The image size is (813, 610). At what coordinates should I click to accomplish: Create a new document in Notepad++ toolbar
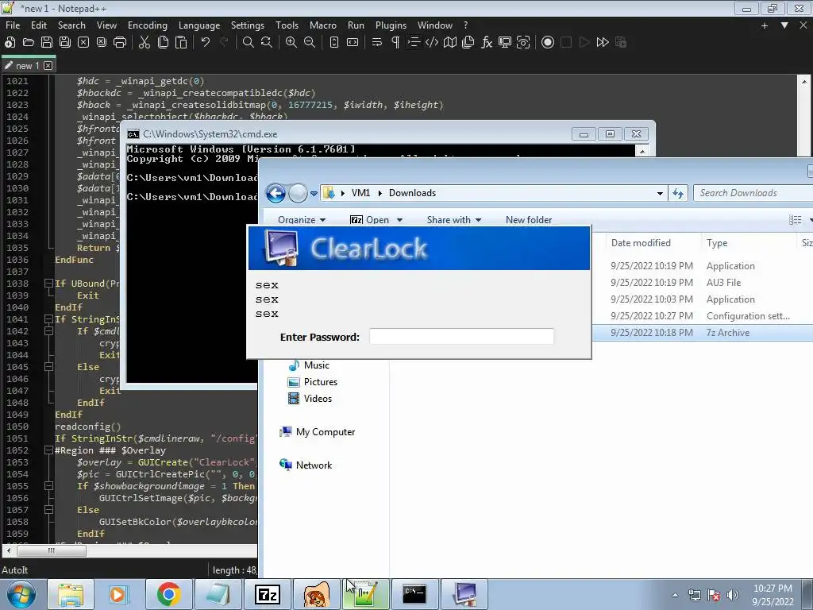click(10, 43)
